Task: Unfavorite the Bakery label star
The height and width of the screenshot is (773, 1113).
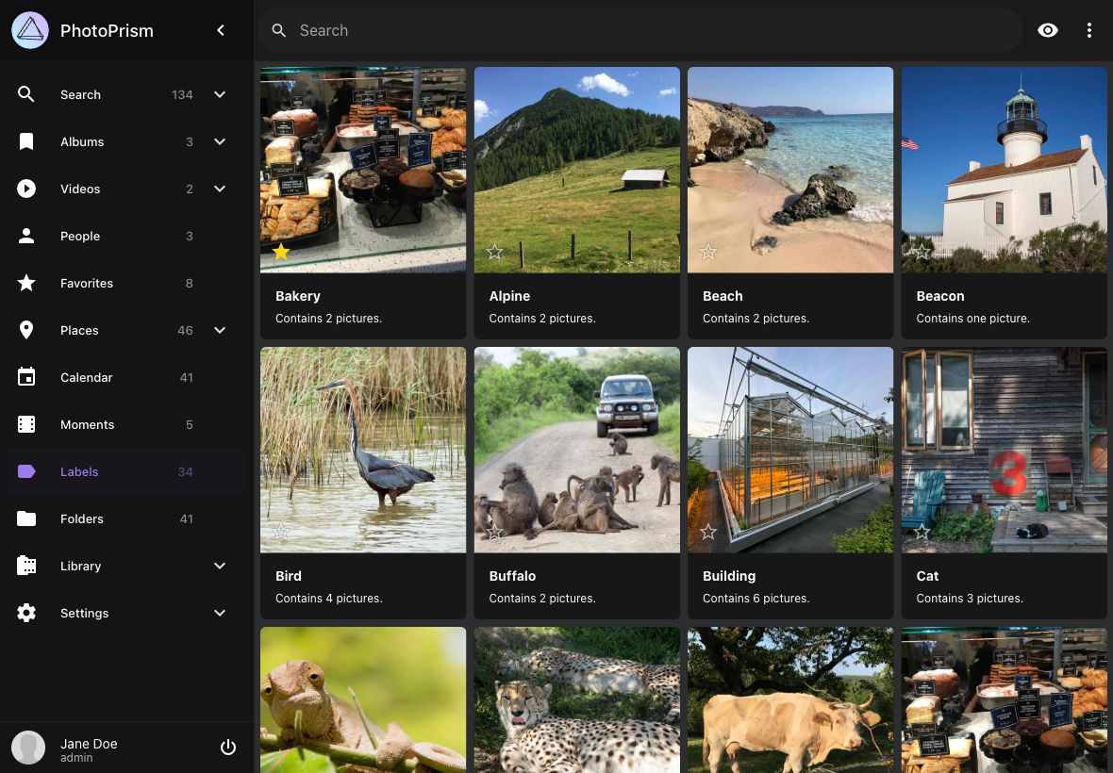Action: (281, 252)
